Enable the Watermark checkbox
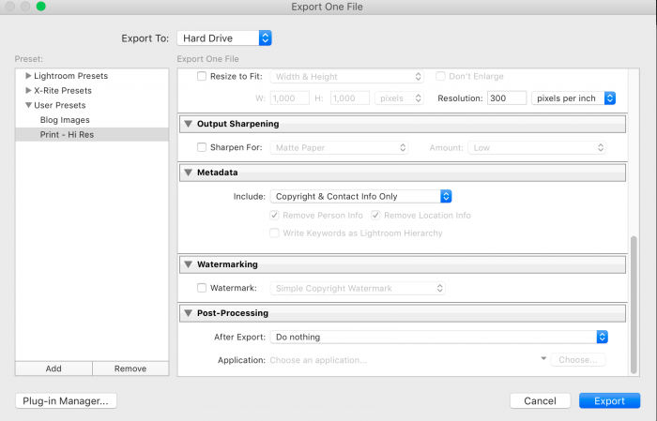 click(202, 288)
